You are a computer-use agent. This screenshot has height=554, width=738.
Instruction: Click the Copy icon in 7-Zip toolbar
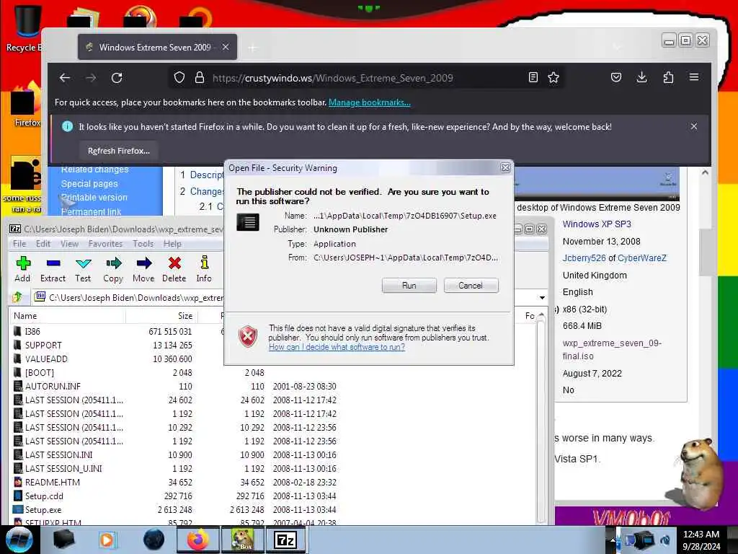coord(113,269)
